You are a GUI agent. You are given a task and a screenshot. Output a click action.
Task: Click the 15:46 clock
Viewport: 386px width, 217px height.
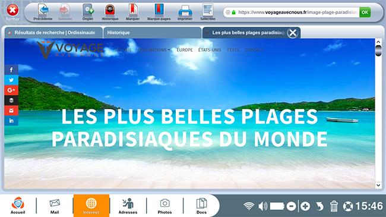coord(369,206)
